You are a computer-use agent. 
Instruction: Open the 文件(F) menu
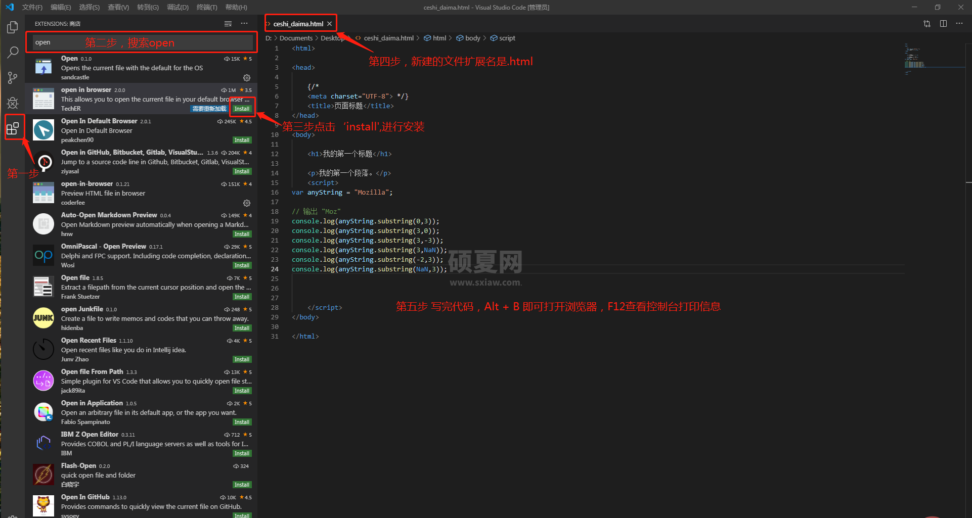point(32,7)
